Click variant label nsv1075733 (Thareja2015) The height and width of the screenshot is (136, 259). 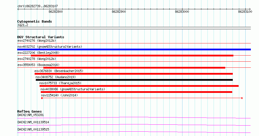[x=60, y=83]
